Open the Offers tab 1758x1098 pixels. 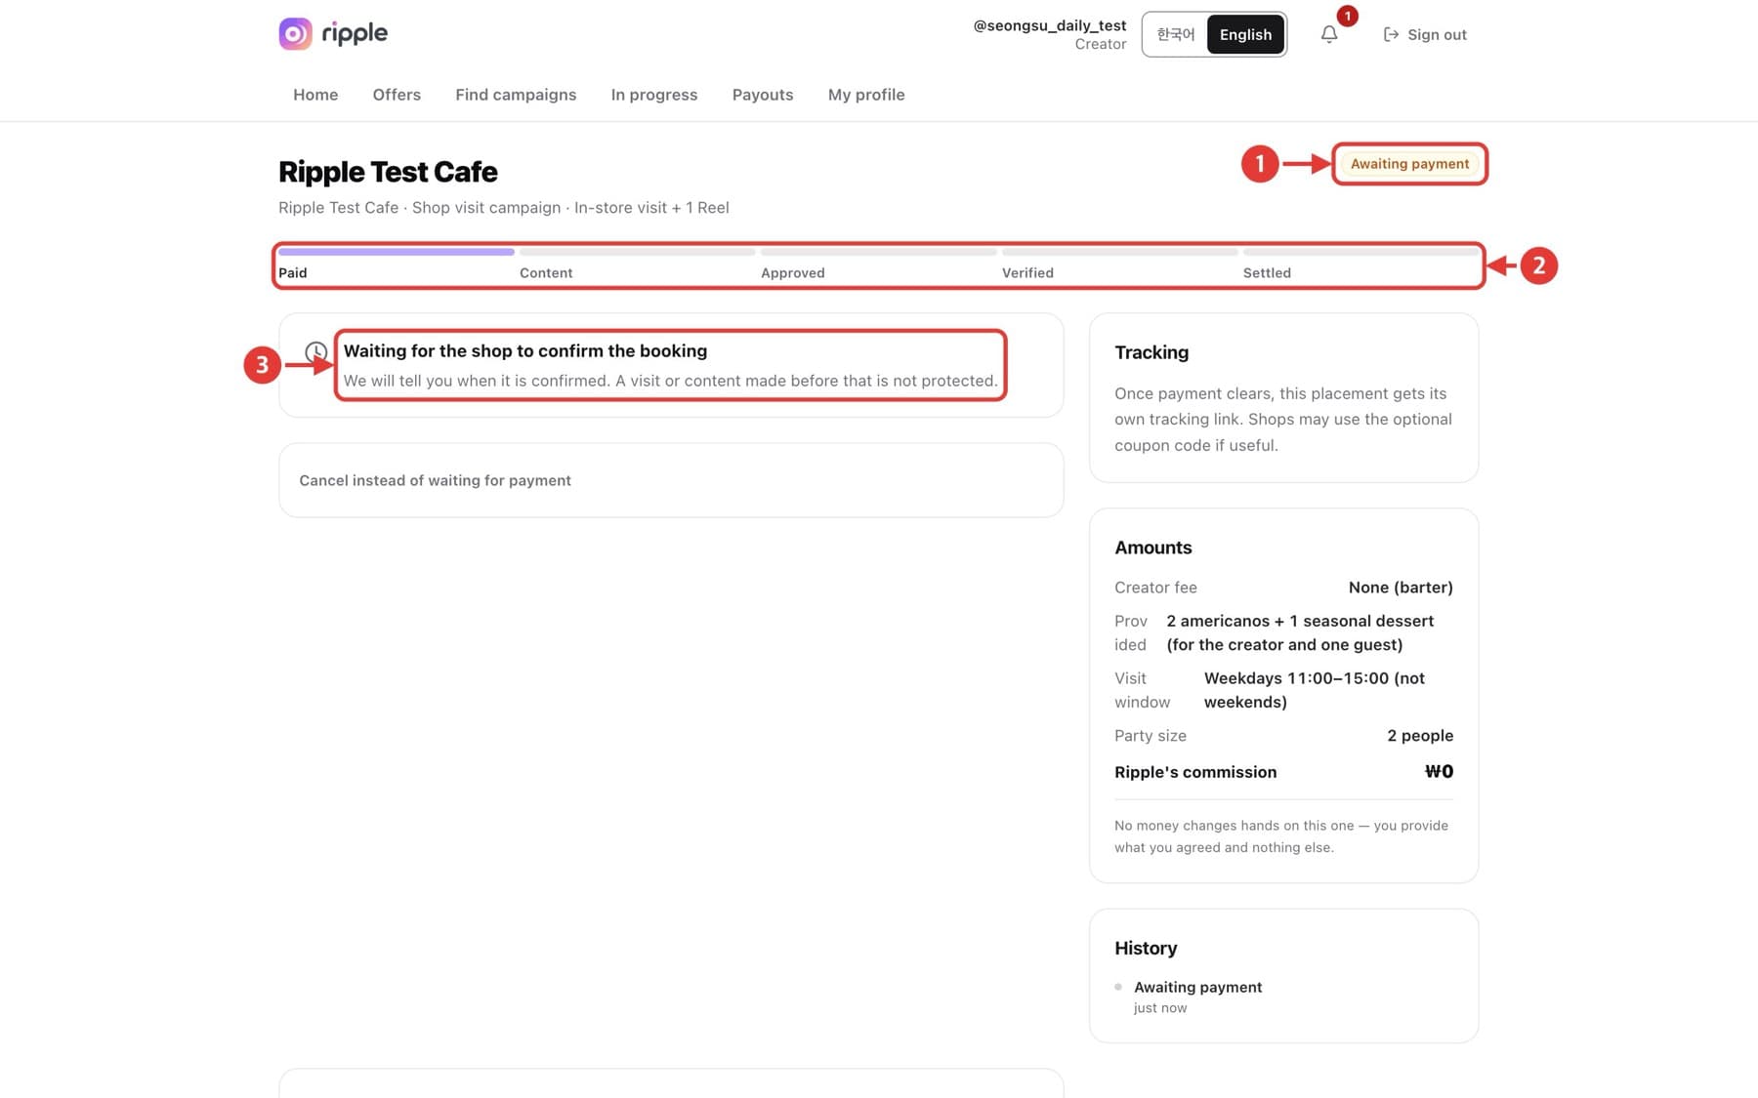coord(397,95)
